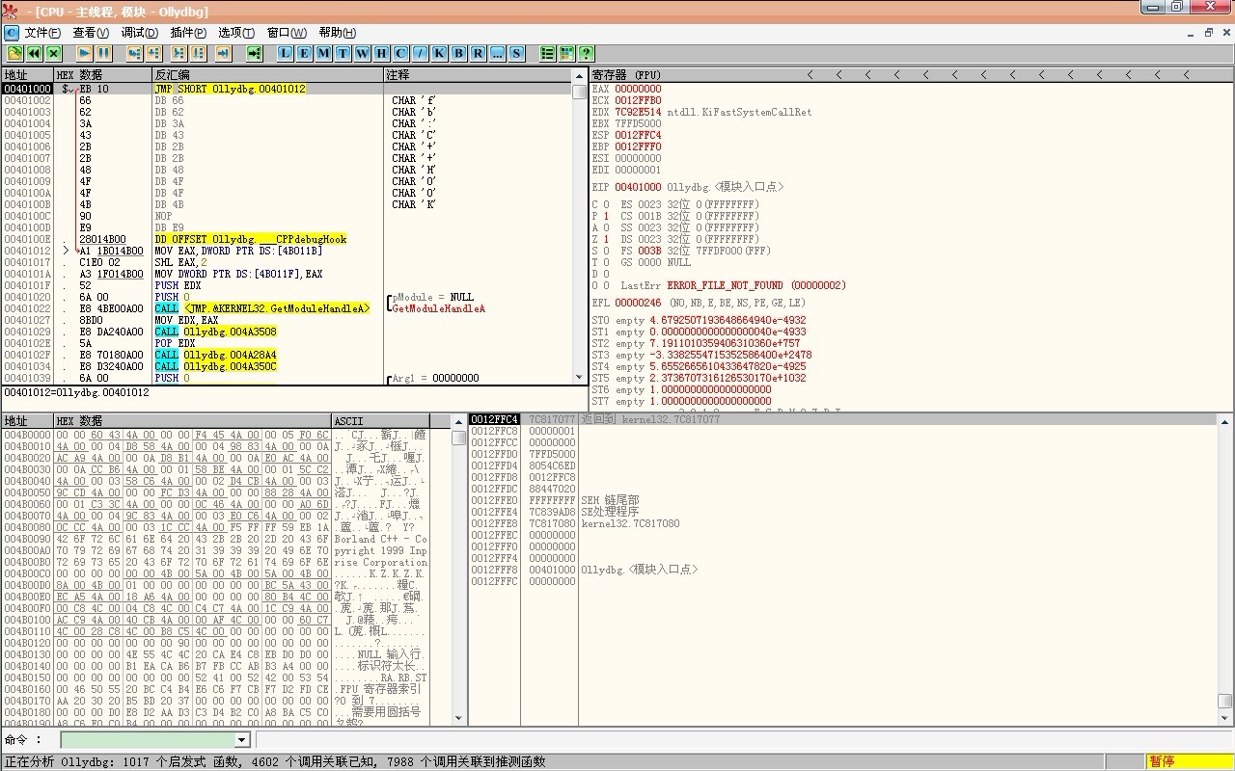Open Call stack with K button

440,53
